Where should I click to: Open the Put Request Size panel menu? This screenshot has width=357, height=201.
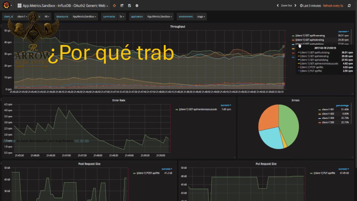(266, 164)
